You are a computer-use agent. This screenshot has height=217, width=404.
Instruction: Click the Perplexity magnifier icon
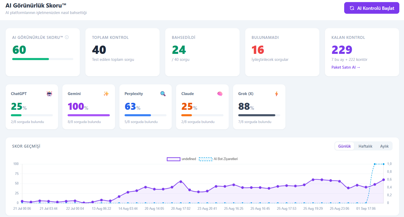coord(163,94)
